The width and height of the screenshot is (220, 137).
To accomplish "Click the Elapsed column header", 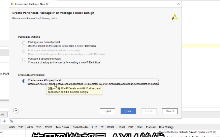I will [x=151, y=127].
